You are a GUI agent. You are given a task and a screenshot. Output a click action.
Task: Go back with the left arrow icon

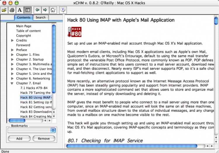37,10
